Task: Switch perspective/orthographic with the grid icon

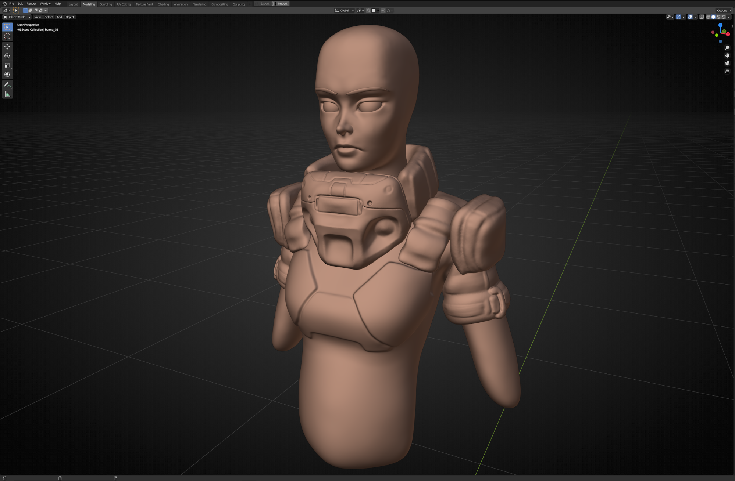Action: click(727, 72)
